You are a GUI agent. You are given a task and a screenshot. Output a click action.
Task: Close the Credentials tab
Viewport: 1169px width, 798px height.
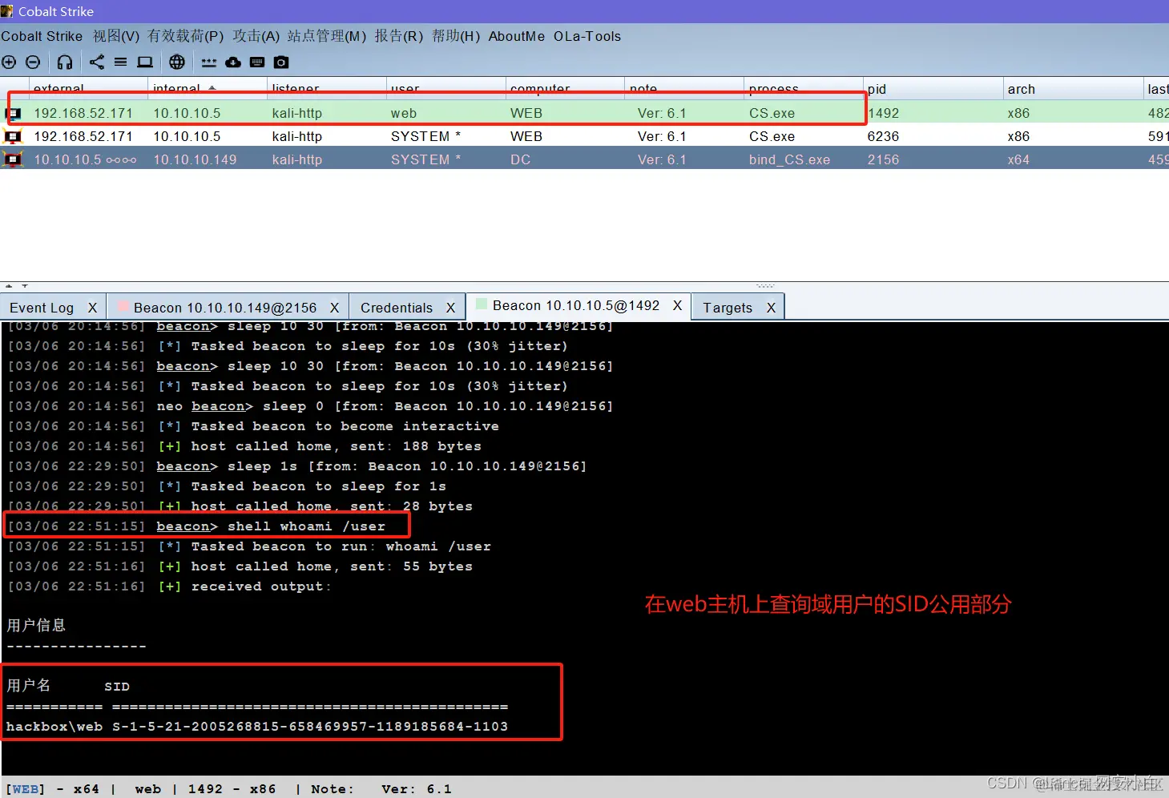point(450,308)
